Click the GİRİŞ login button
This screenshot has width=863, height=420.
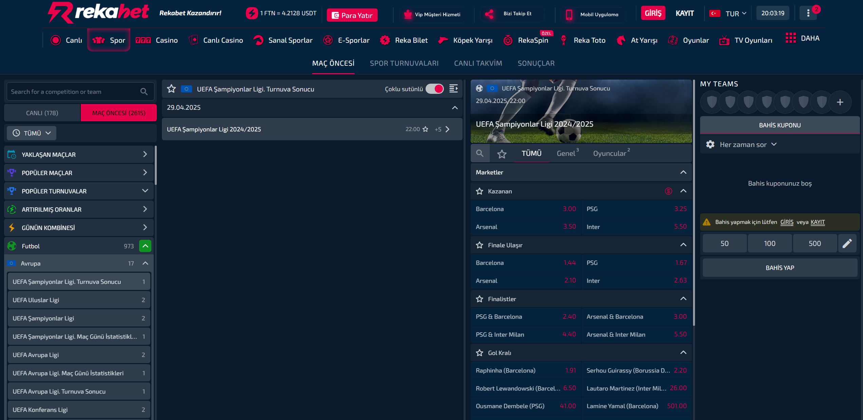coord(653,13)
